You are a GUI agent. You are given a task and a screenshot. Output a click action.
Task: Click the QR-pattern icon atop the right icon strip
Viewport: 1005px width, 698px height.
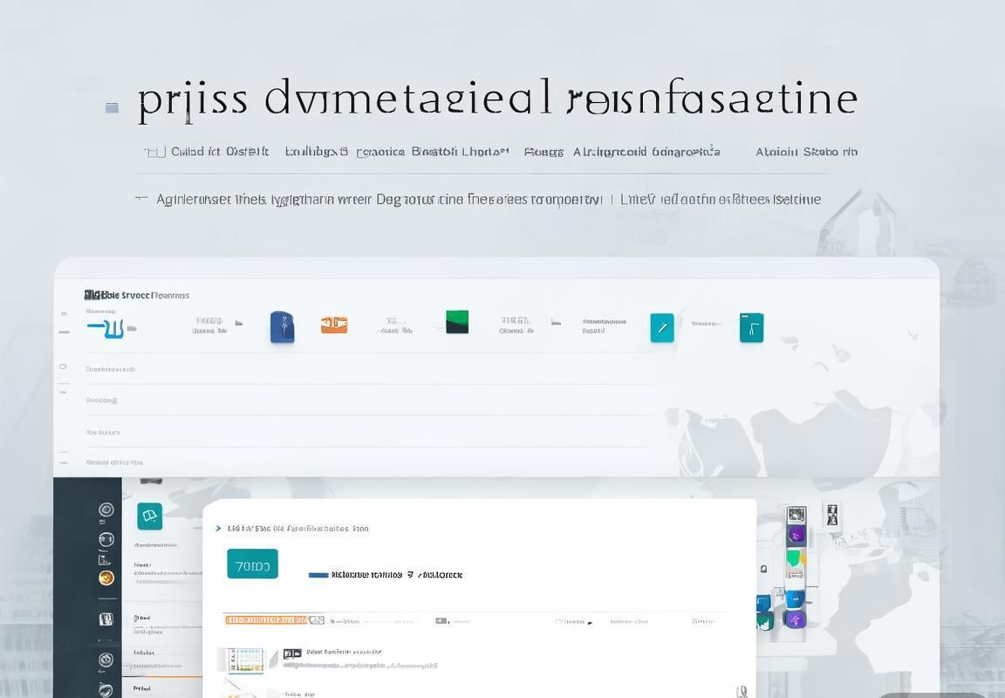pyautogui.click(x=796, y=515)
